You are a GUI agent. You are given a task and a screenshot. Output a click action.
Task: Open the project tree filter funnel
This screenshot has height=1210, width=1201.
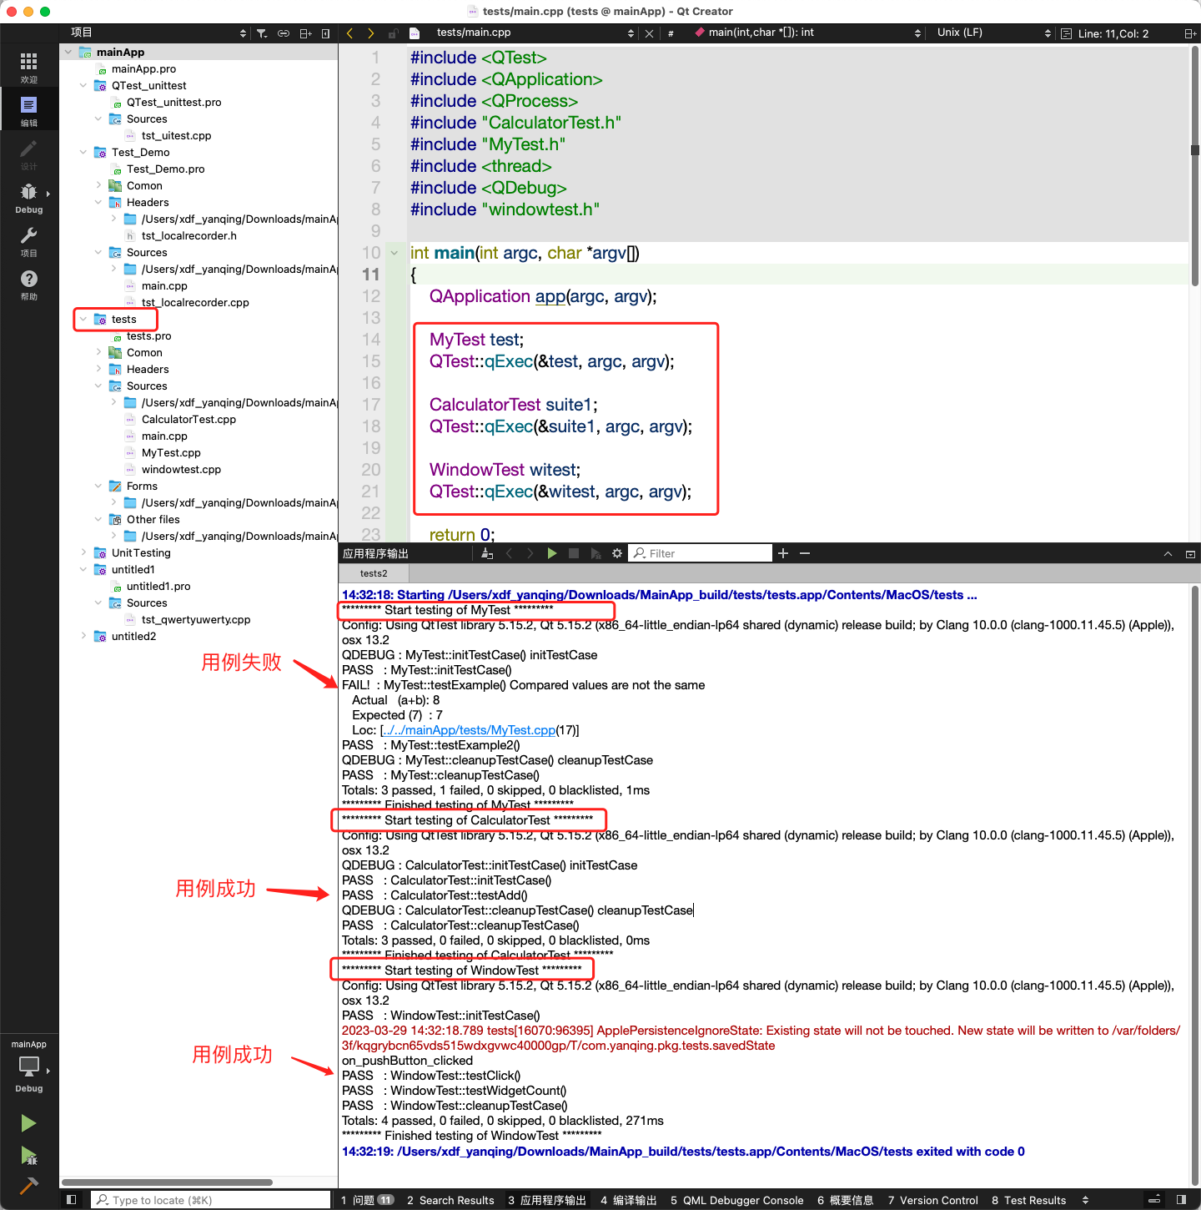coord(262,33)
